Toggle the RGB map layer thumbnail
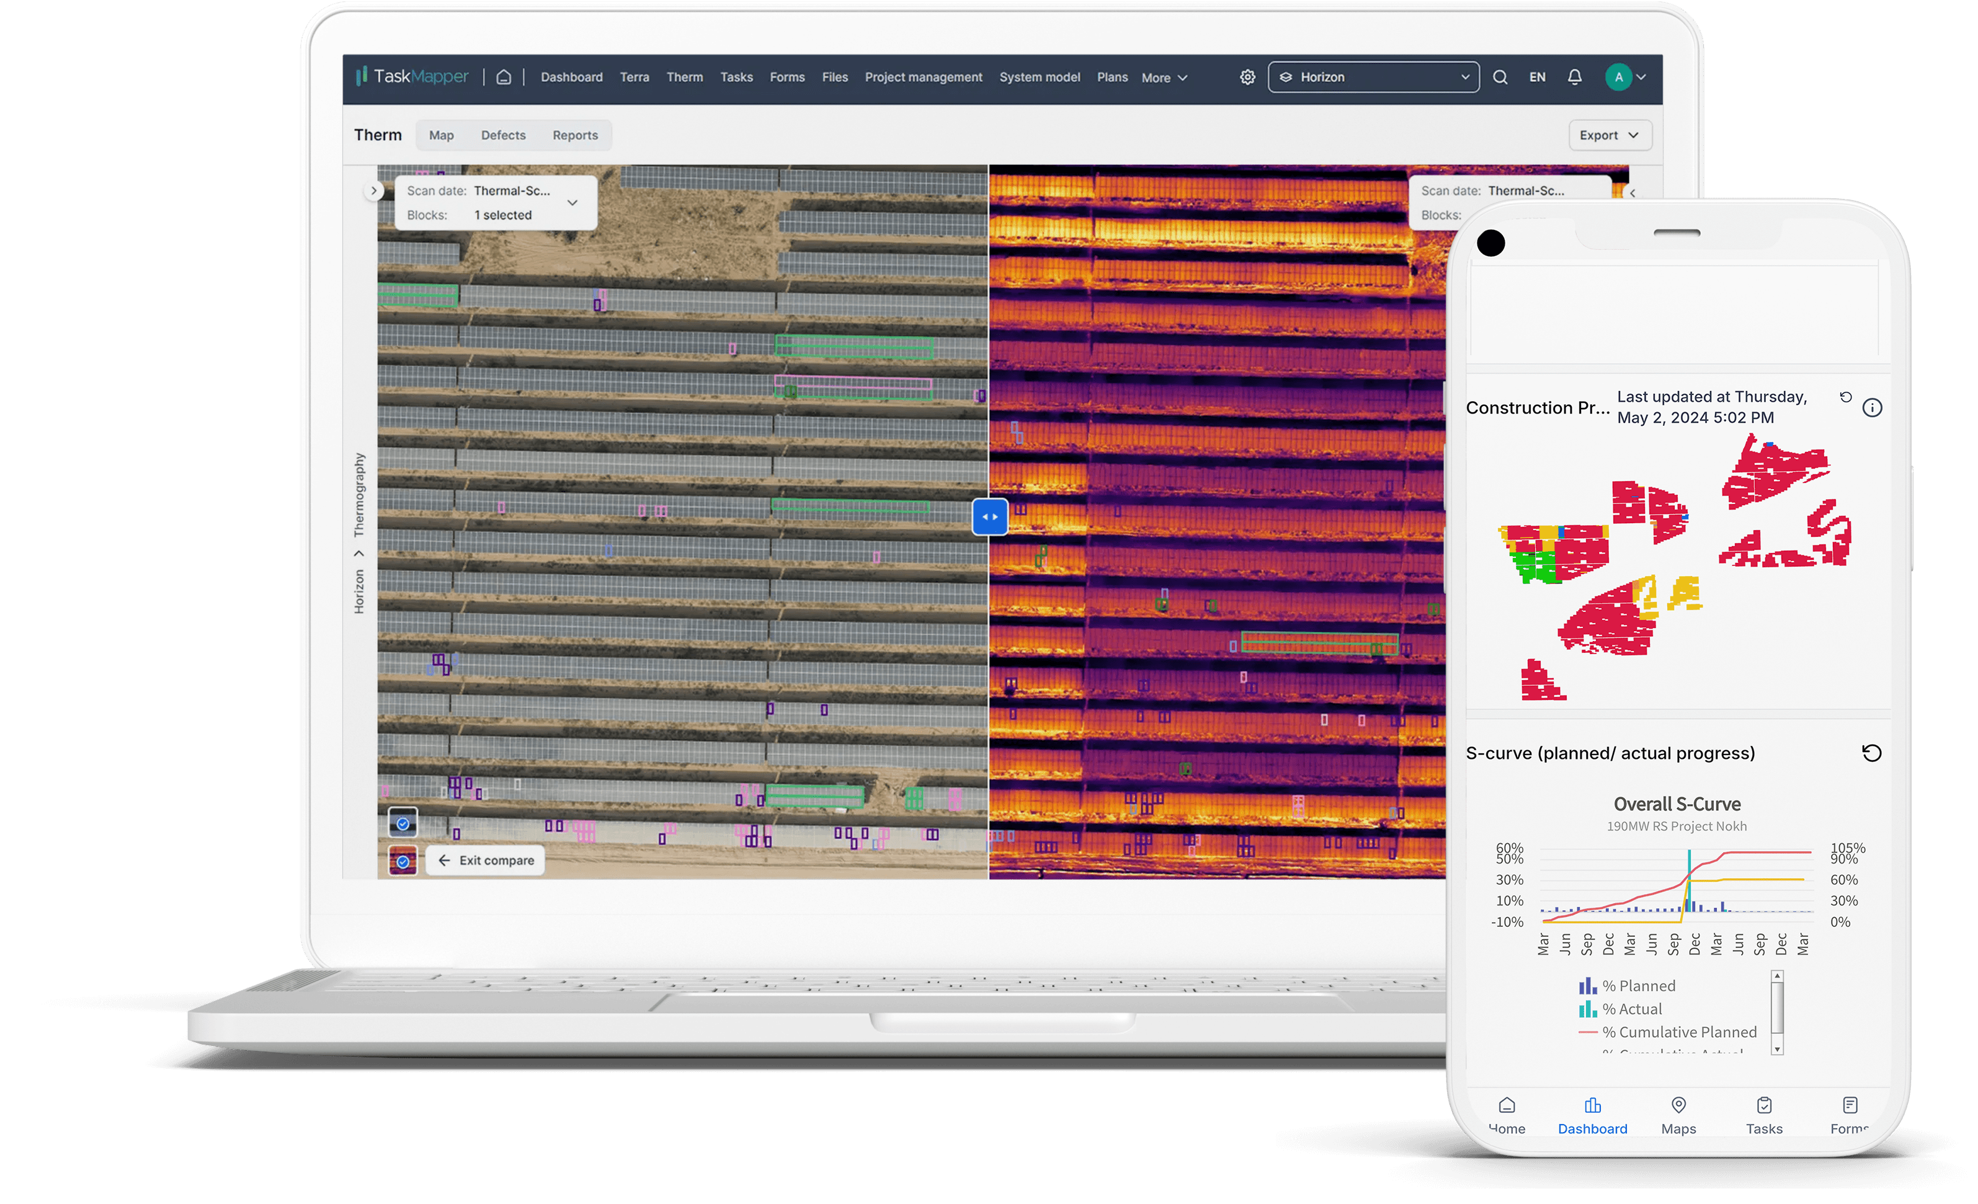1978x1204 pixels. click(403, 823)
